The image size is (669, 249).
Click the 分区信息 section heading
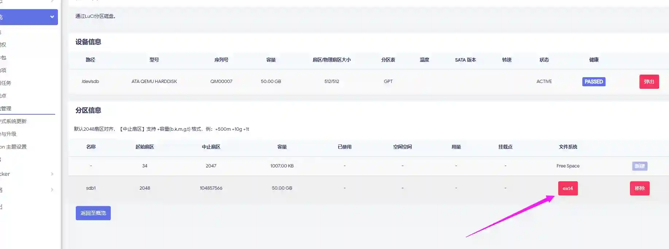point(88,110)
